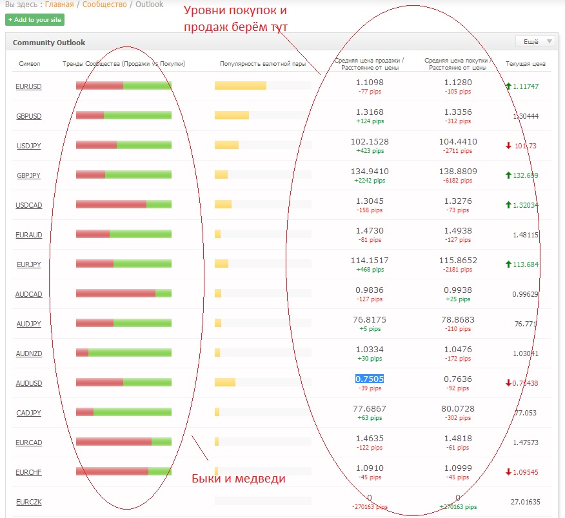Click the EURUSD popularity bar
Screen dimensions: 565x518
[x=263, y=85]
